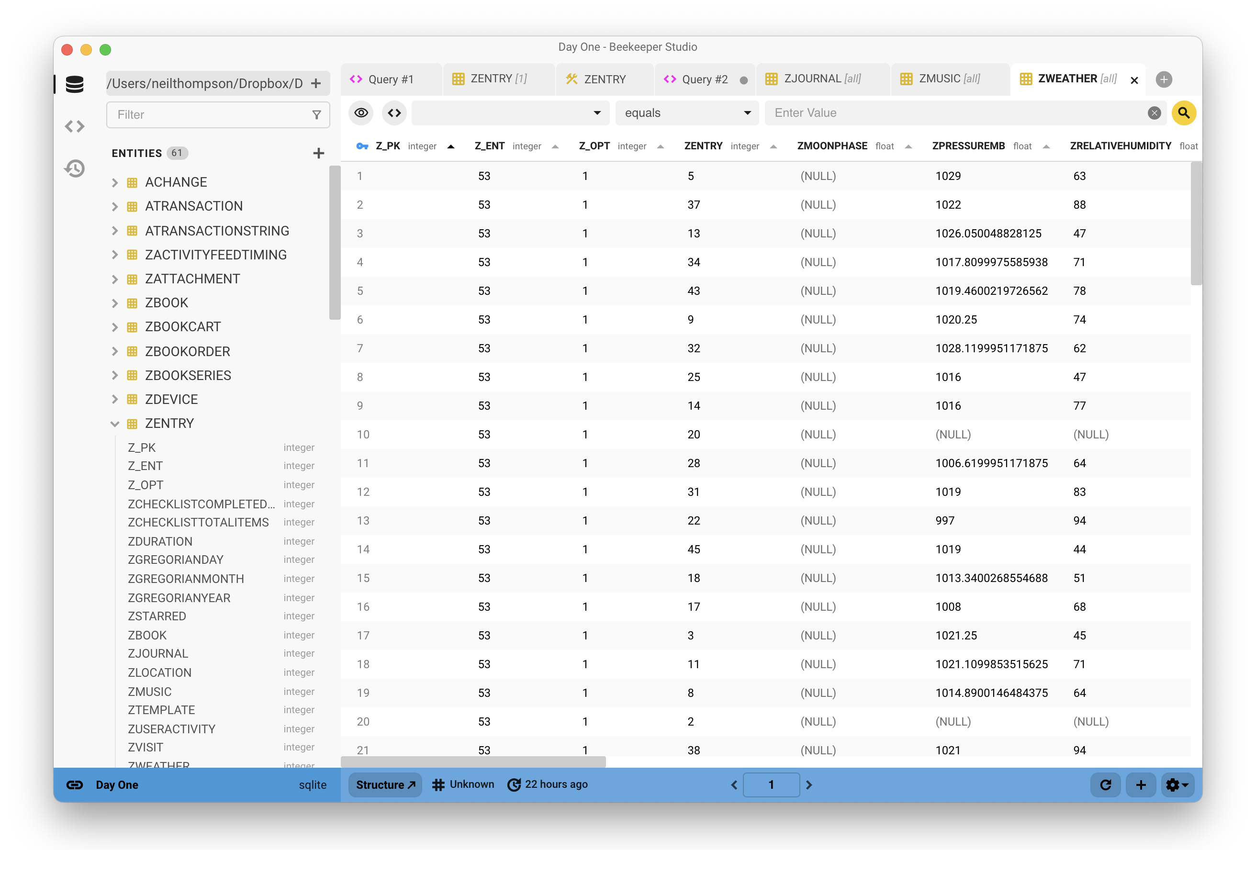Sort by Z_ENT column arrow
1256x873 pixels.
(x=555, y=146)
